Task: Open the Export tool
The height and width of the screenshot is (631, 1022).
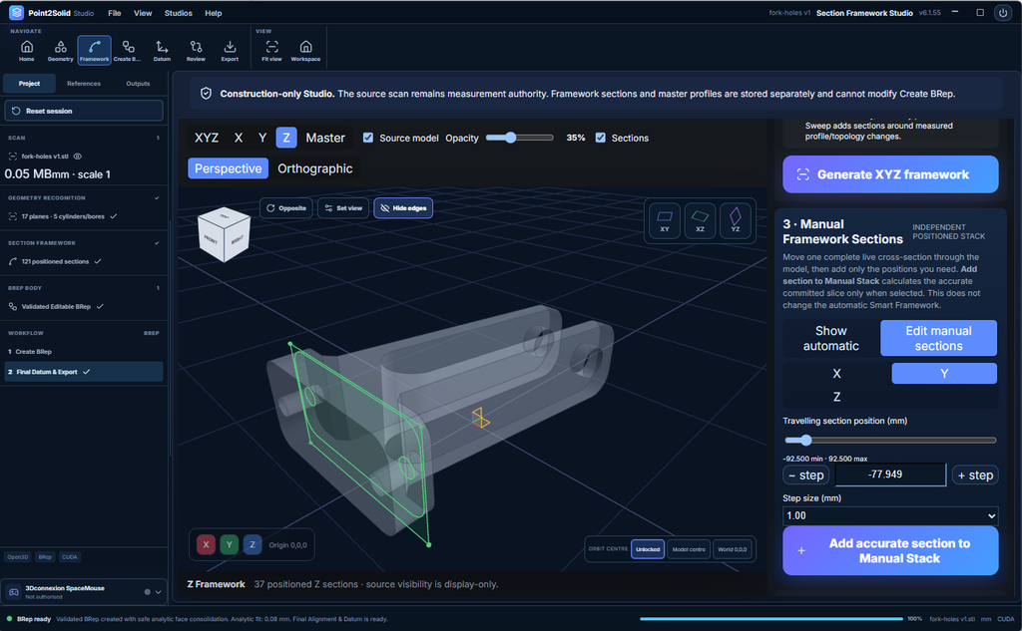Action: [230, 50]
